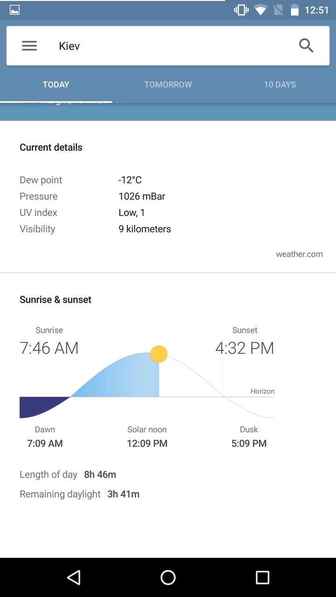This screenshot has height=597, width=336.
Task: Open the hamburger navigation menu
Action: click(29, 46)
